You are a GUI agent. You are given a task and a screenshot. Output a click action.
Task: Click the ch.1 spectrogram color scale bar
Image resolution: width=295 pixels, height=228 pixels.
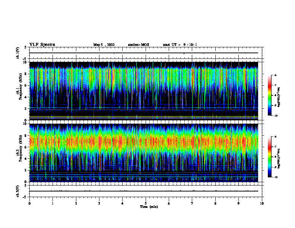point(269,95)
